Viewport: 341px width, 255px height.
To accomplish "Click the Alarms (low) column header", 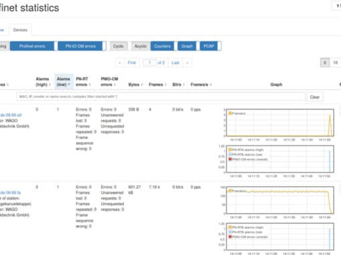I will (x=64, y=81).
